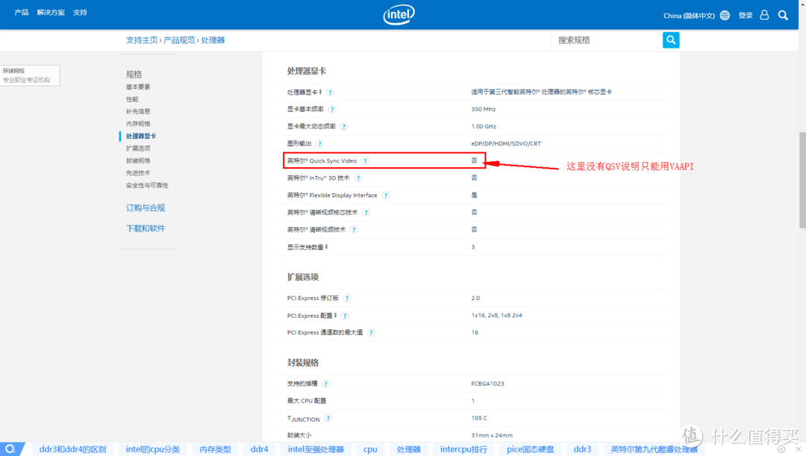Show help for 显卡基本频率
This screenshot has width=806, height=456.
point(332,110)
